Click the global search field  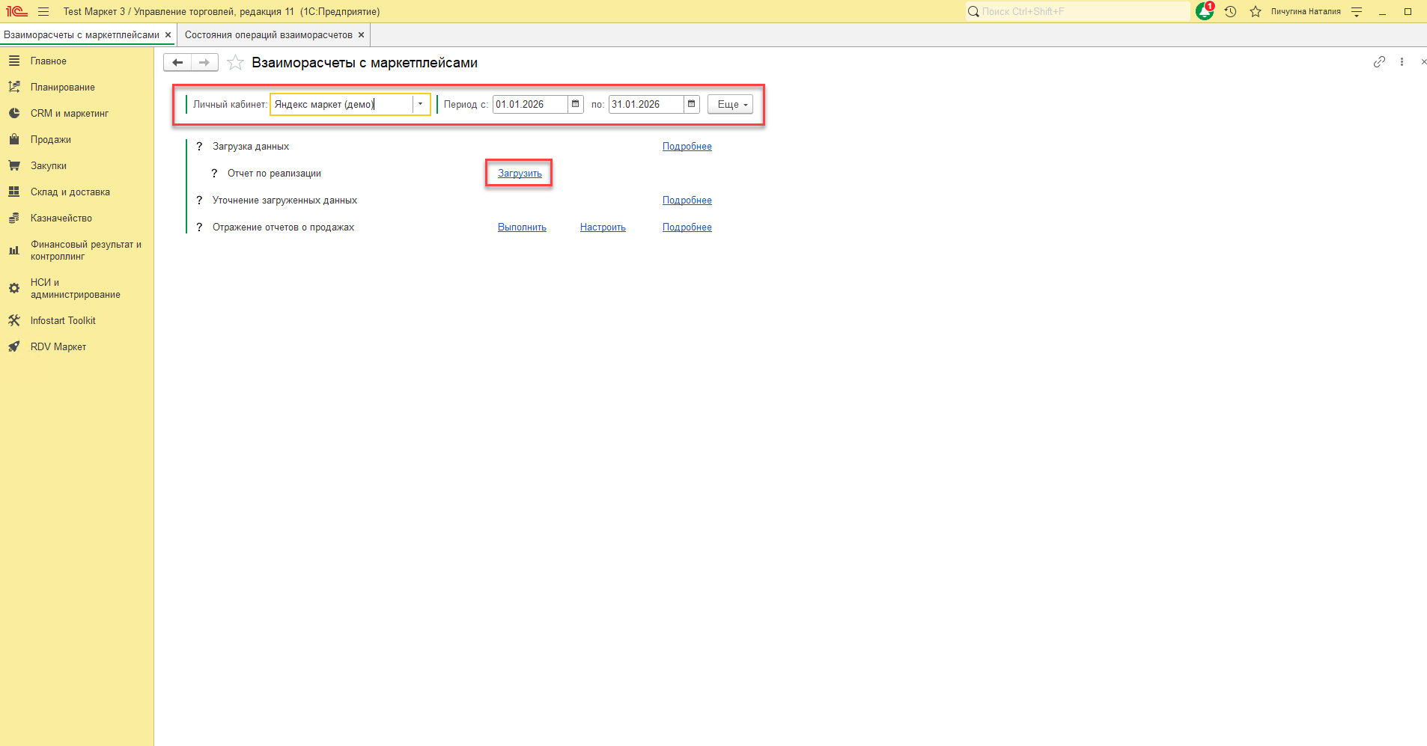(x=1078, y=11)
